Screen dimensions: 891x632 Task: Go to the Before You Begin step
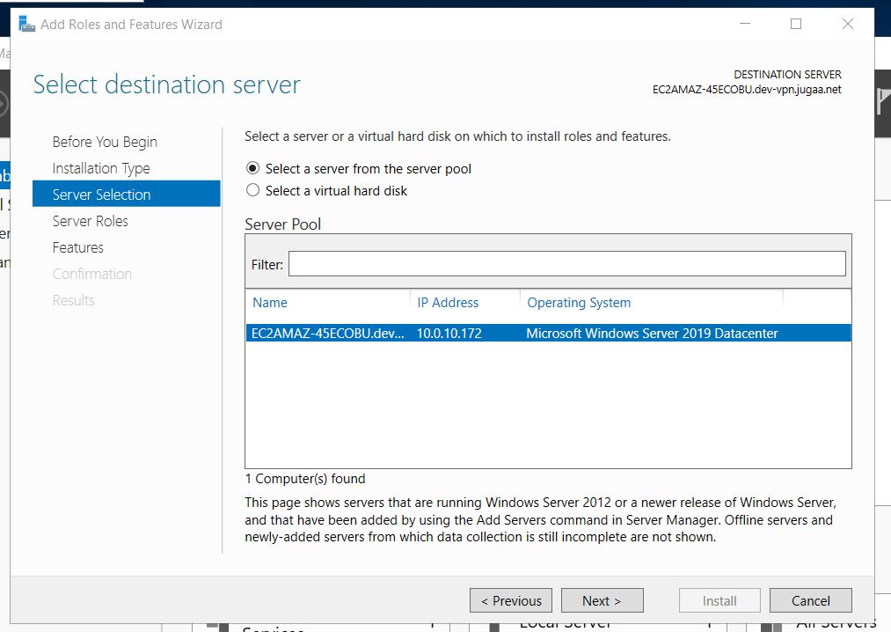pos(105,142)
